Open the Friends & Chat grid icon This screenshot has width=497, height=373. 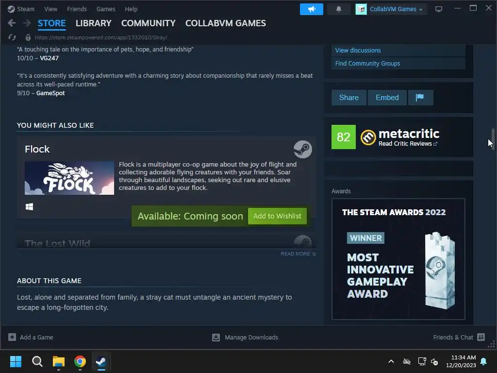pos(481,337)
